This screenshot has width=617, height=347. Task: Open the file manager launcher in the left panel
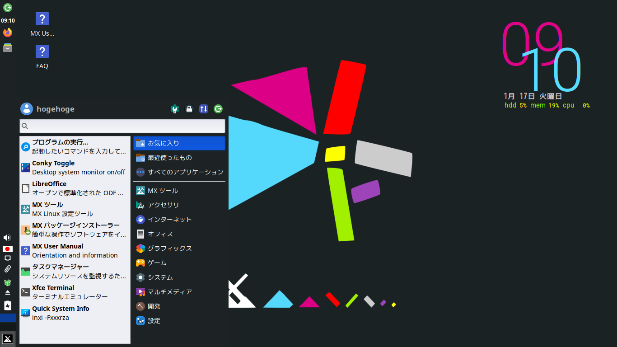coord(8,47)
